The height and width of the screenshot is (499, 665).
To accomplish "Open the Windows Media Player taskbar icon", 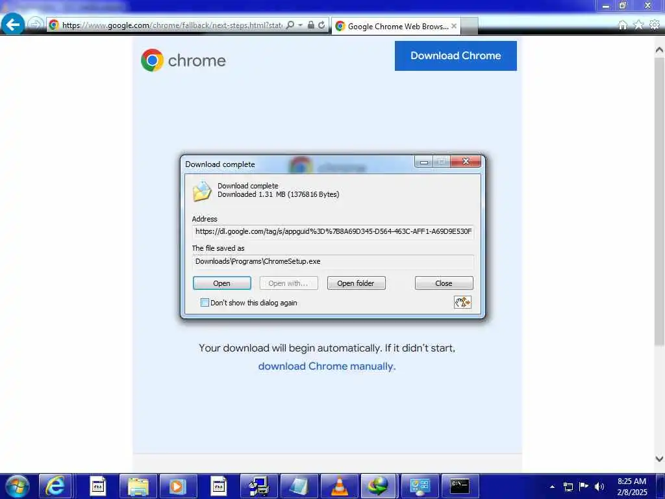I will pos(178,486).
